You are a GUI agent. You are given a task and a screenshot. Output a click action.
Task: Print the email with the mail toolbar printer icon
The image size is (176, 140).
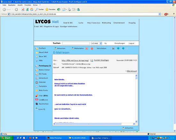113,48
